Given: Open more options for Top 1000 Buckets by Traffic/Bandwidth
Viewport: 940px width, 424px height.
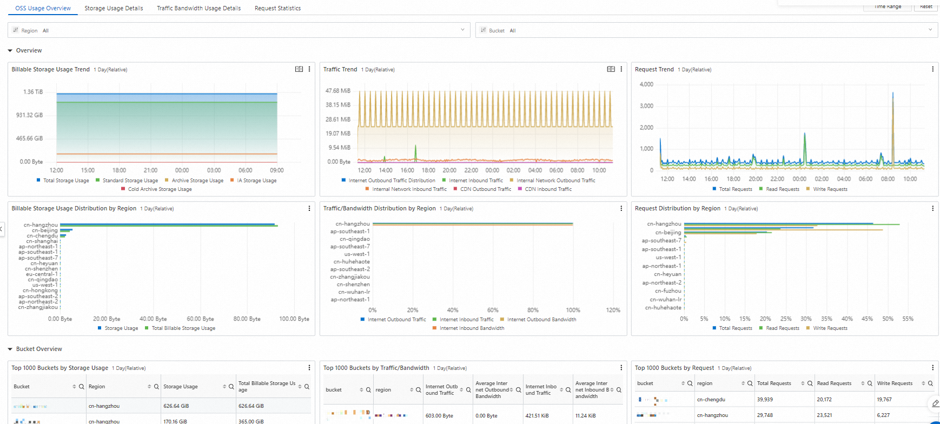Looking at the screenshot, I should point(621,368).
